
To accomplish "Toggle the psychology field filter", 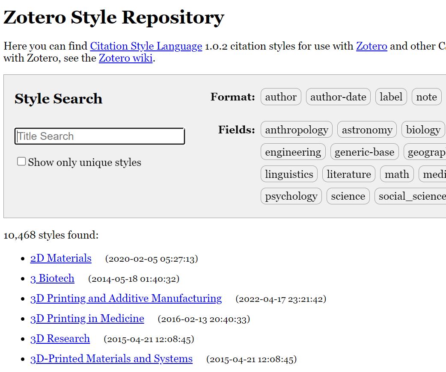I will [291, 196].
